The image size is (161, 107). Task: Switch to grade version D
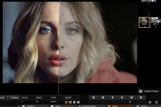coord(78,102)
